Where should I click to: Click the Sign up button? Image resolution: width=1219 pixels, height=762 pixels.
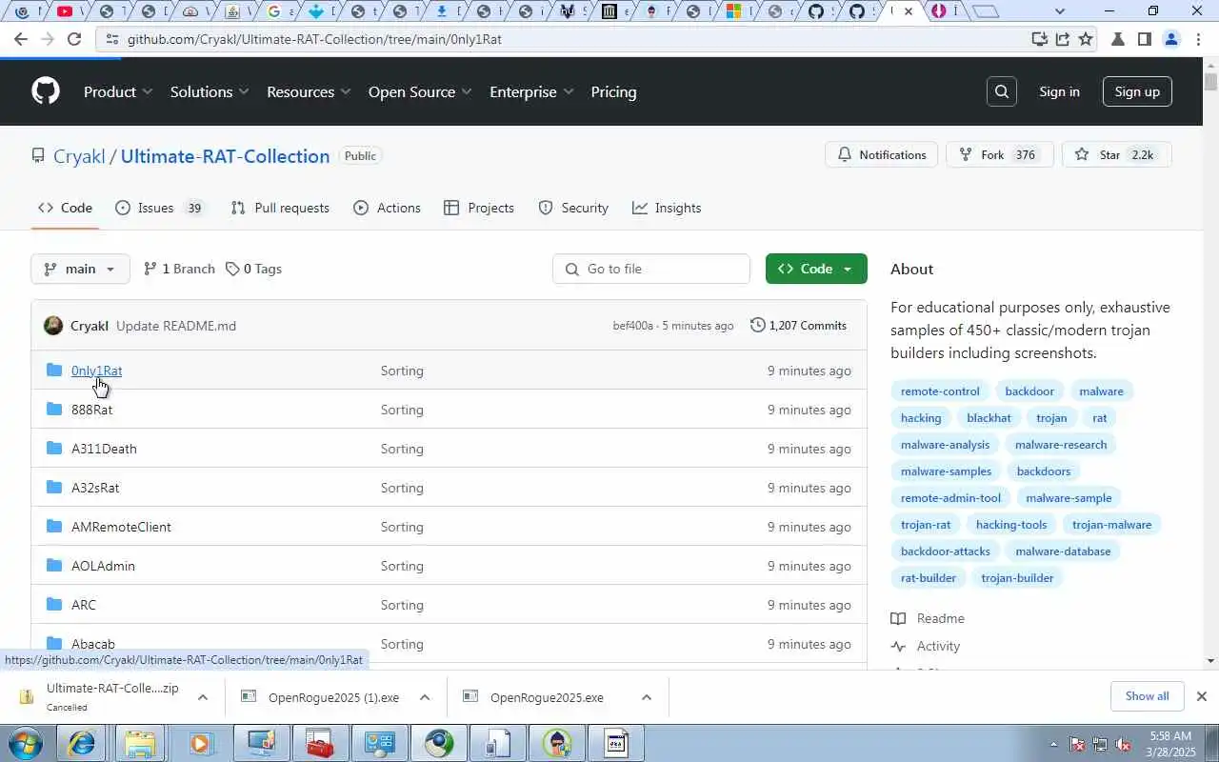pos(1137,91)
